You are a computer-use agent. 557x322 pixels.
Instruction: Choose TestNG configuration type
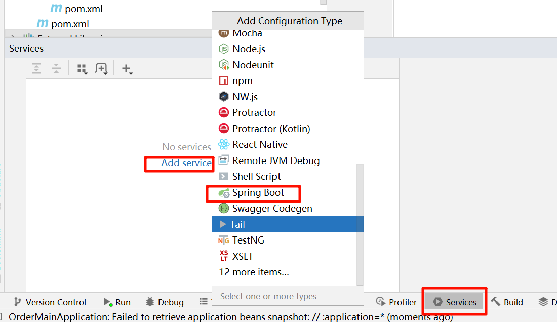point(284,240)
